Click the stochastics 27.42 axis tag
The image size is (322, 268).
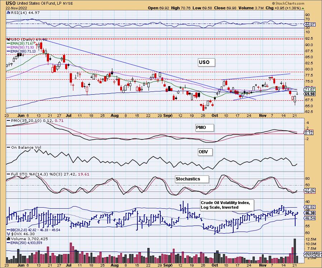[x=310, y=190]
